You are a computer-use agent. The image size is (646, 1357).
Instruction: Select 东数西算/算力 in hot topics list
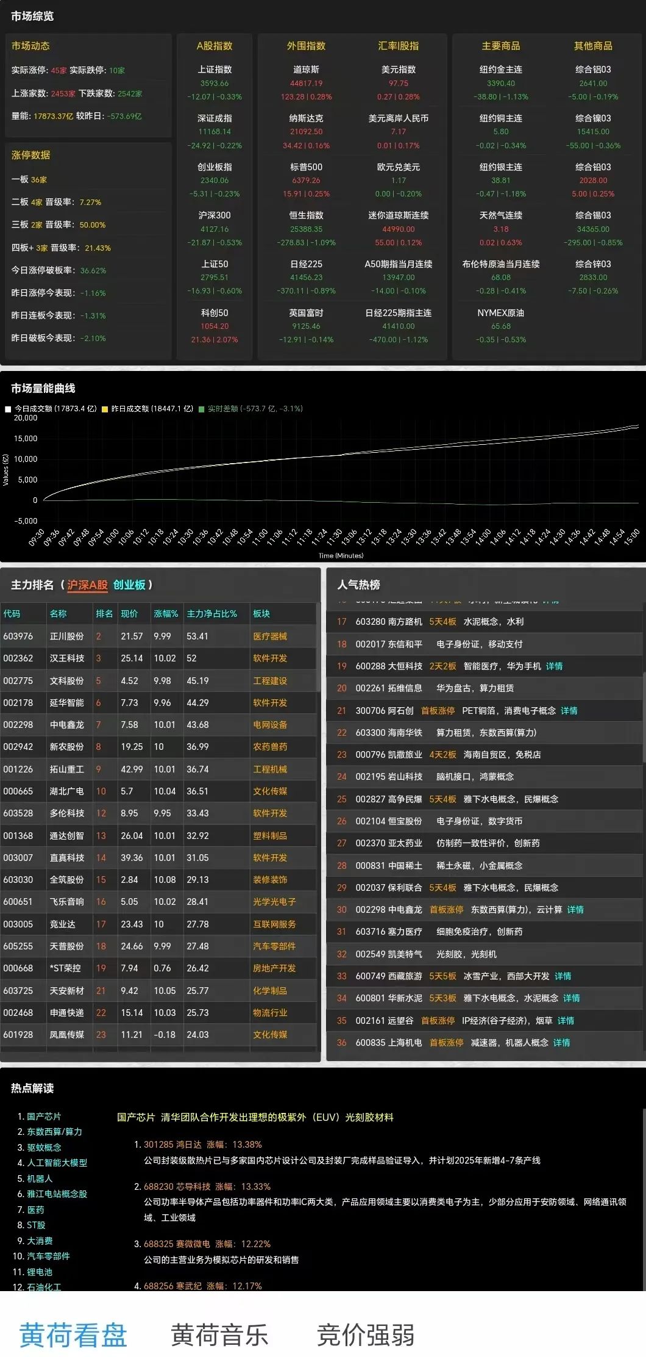[54, 1132]
